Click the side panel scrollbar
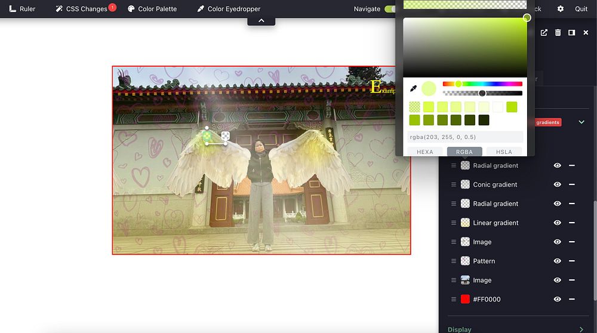Viewport: 597px width, 333px height. pyautogui.click(x=595, y=249)
